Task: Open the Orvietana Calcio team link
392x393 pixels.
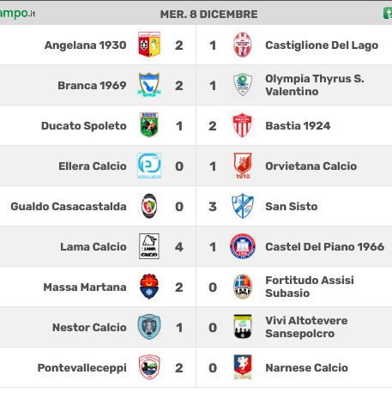Action: coord(311,166)
